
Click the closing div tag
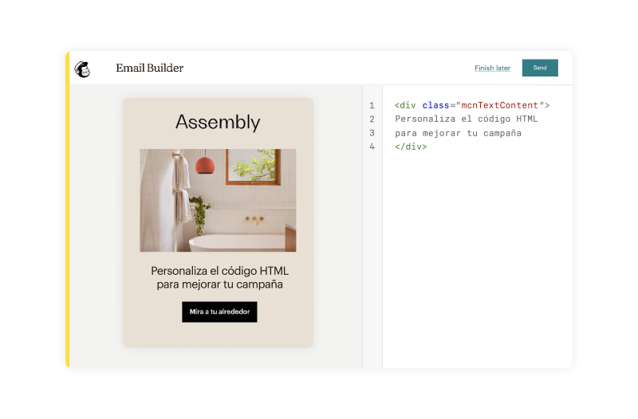(411, 147)
